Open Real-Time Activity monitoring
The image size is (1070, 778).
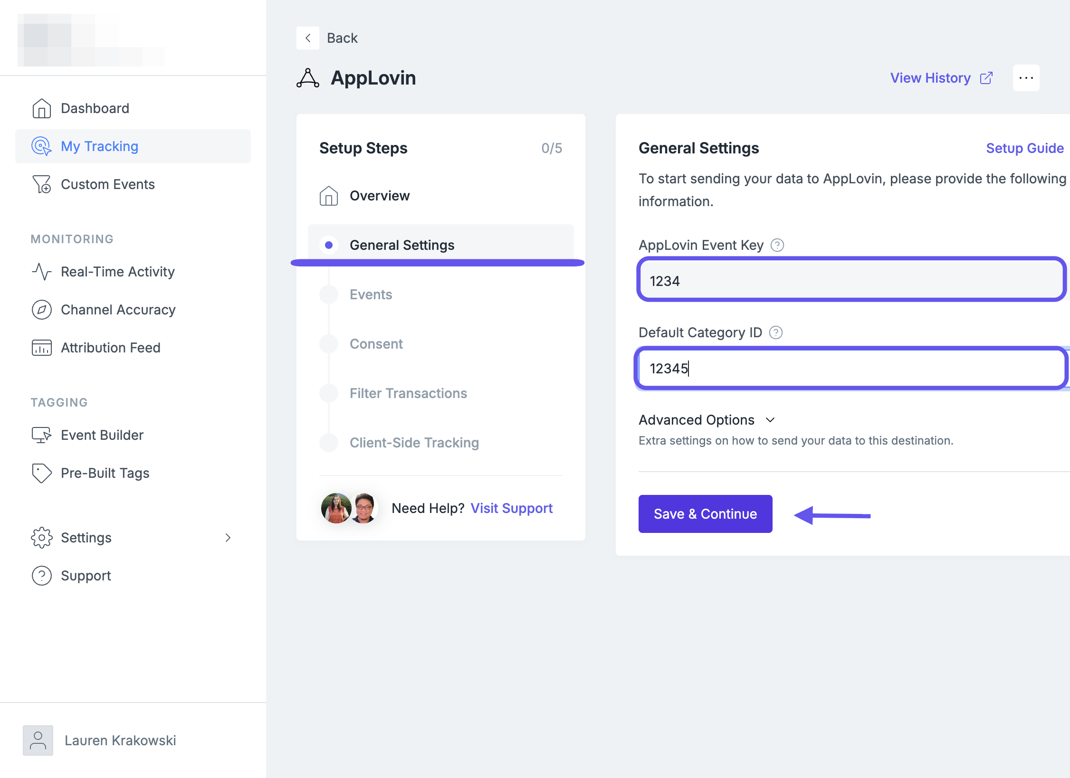(133, 272)
